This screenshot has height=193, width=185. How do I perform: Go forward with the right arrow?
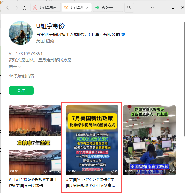(17, 8)
